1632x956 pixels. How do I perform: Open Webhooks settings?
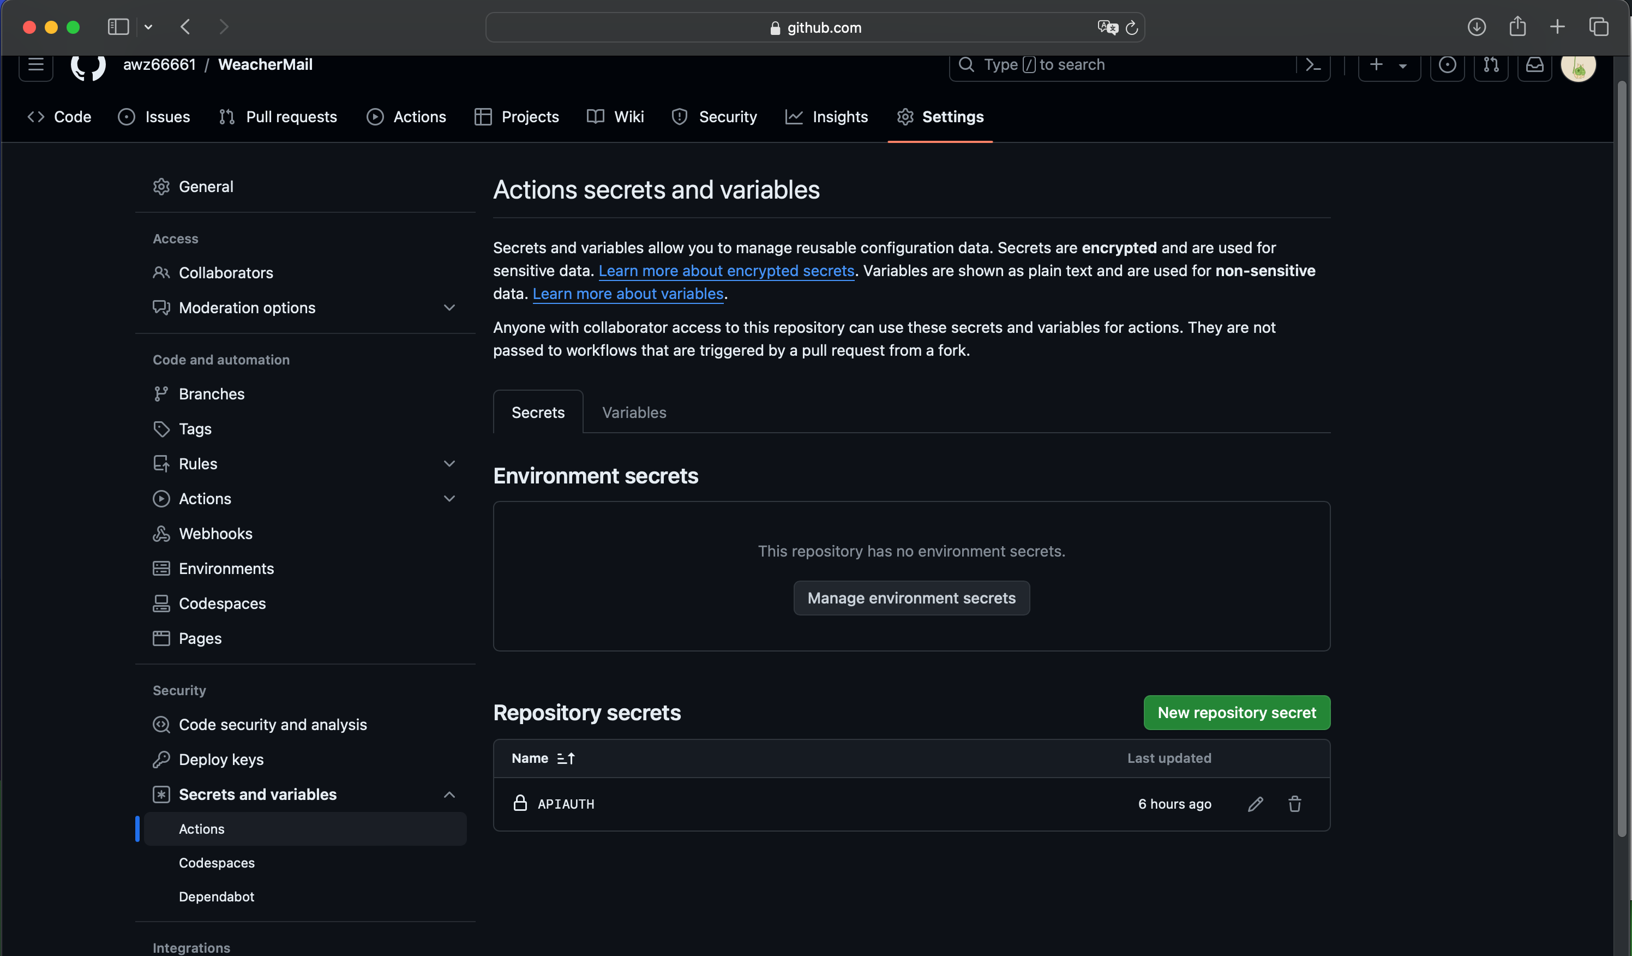pyautogui.click(x=305, y=534)
